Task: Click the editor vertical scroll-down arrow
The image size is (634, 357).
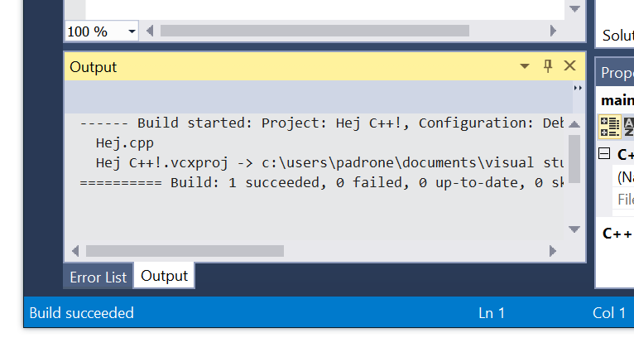Action: (574, 9)
